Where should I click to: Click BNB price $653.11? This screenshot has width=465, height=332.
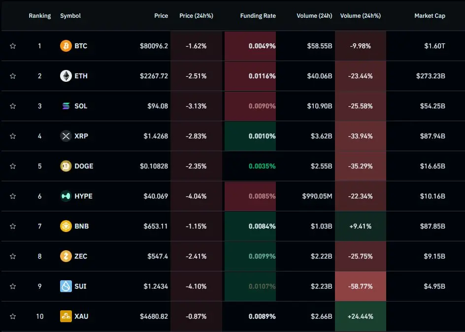pyautogui.click(x=156, y=226)
